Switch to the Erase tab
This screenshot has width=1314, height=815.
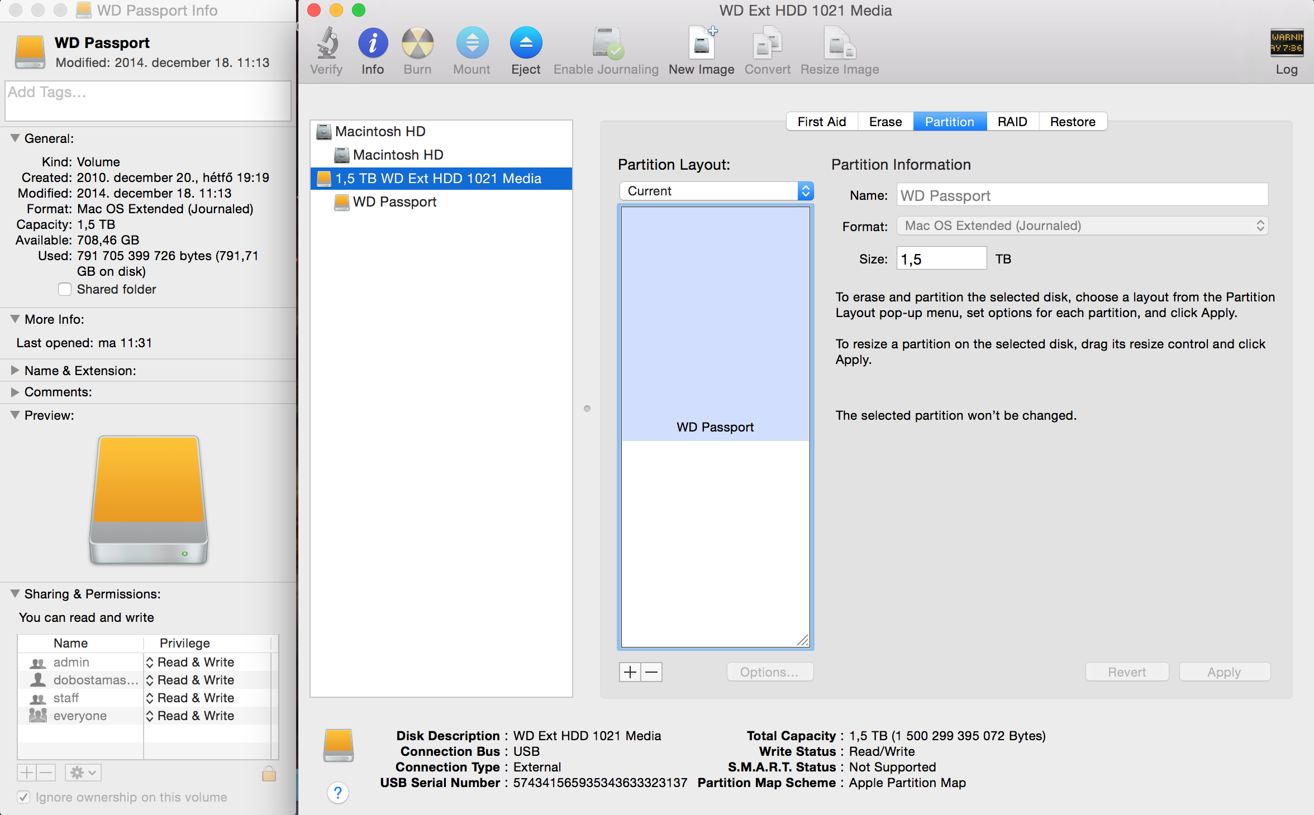click(x=885, y=122)
